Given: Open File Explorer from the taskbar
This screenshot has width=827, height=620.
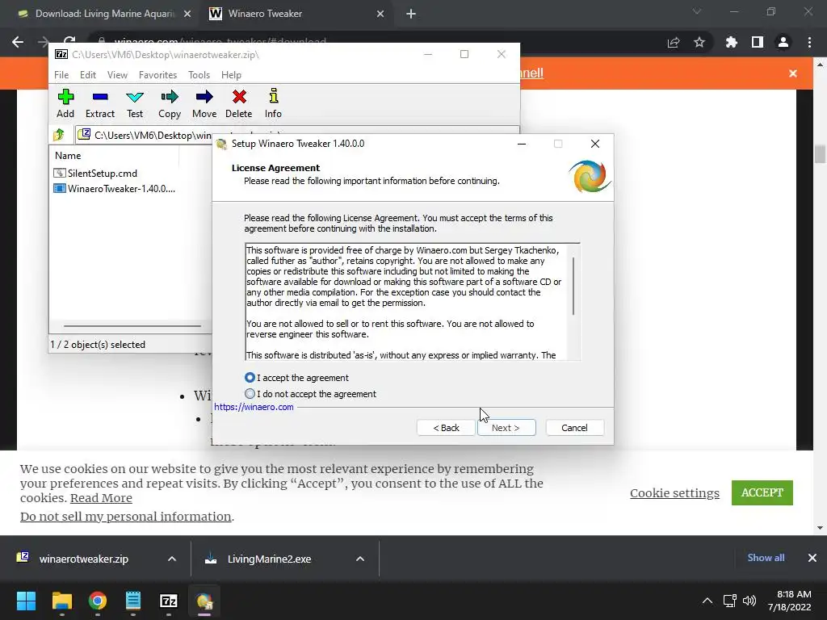Looking at the screenshot, I should tap(61, 601).
